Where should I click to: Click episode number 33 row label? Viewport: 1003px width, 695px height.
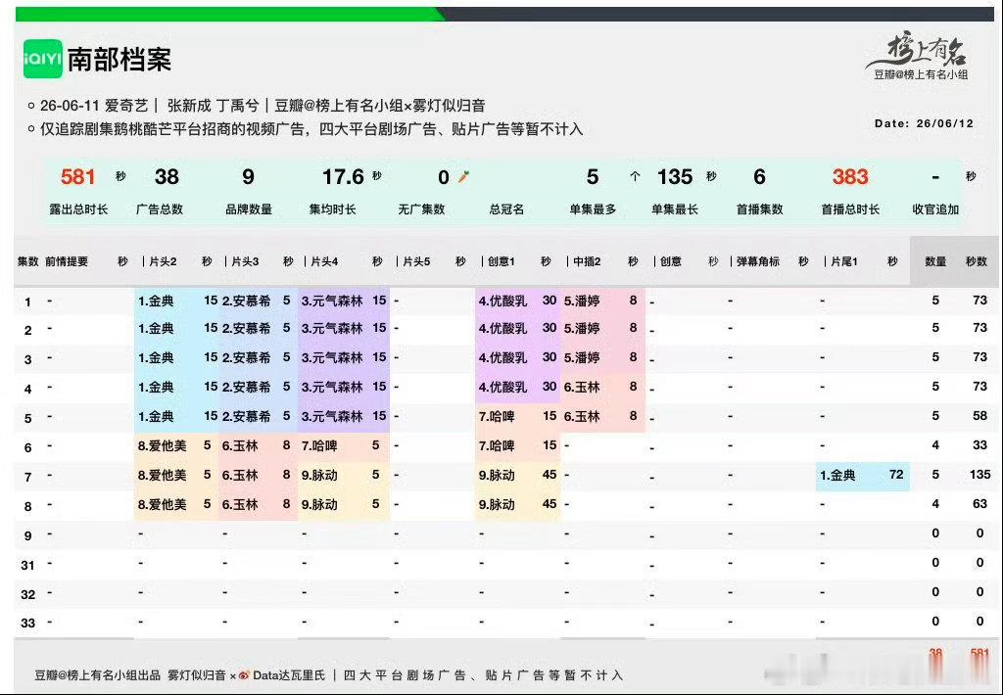point(27,623)
